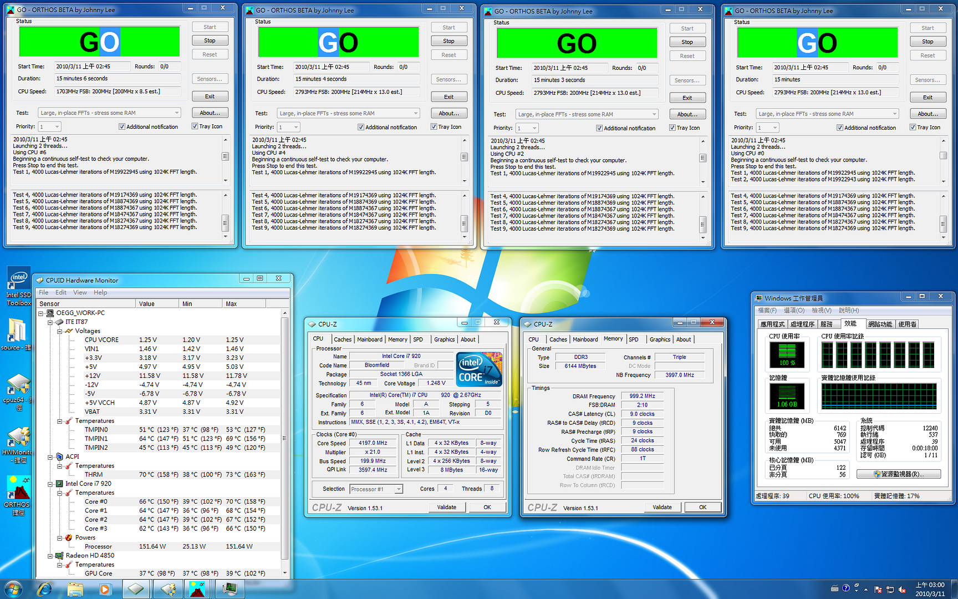Click the memory 1.06 GB meter
Screen dimensions: 958x599
pyautogui.click(x=787, y=397)
